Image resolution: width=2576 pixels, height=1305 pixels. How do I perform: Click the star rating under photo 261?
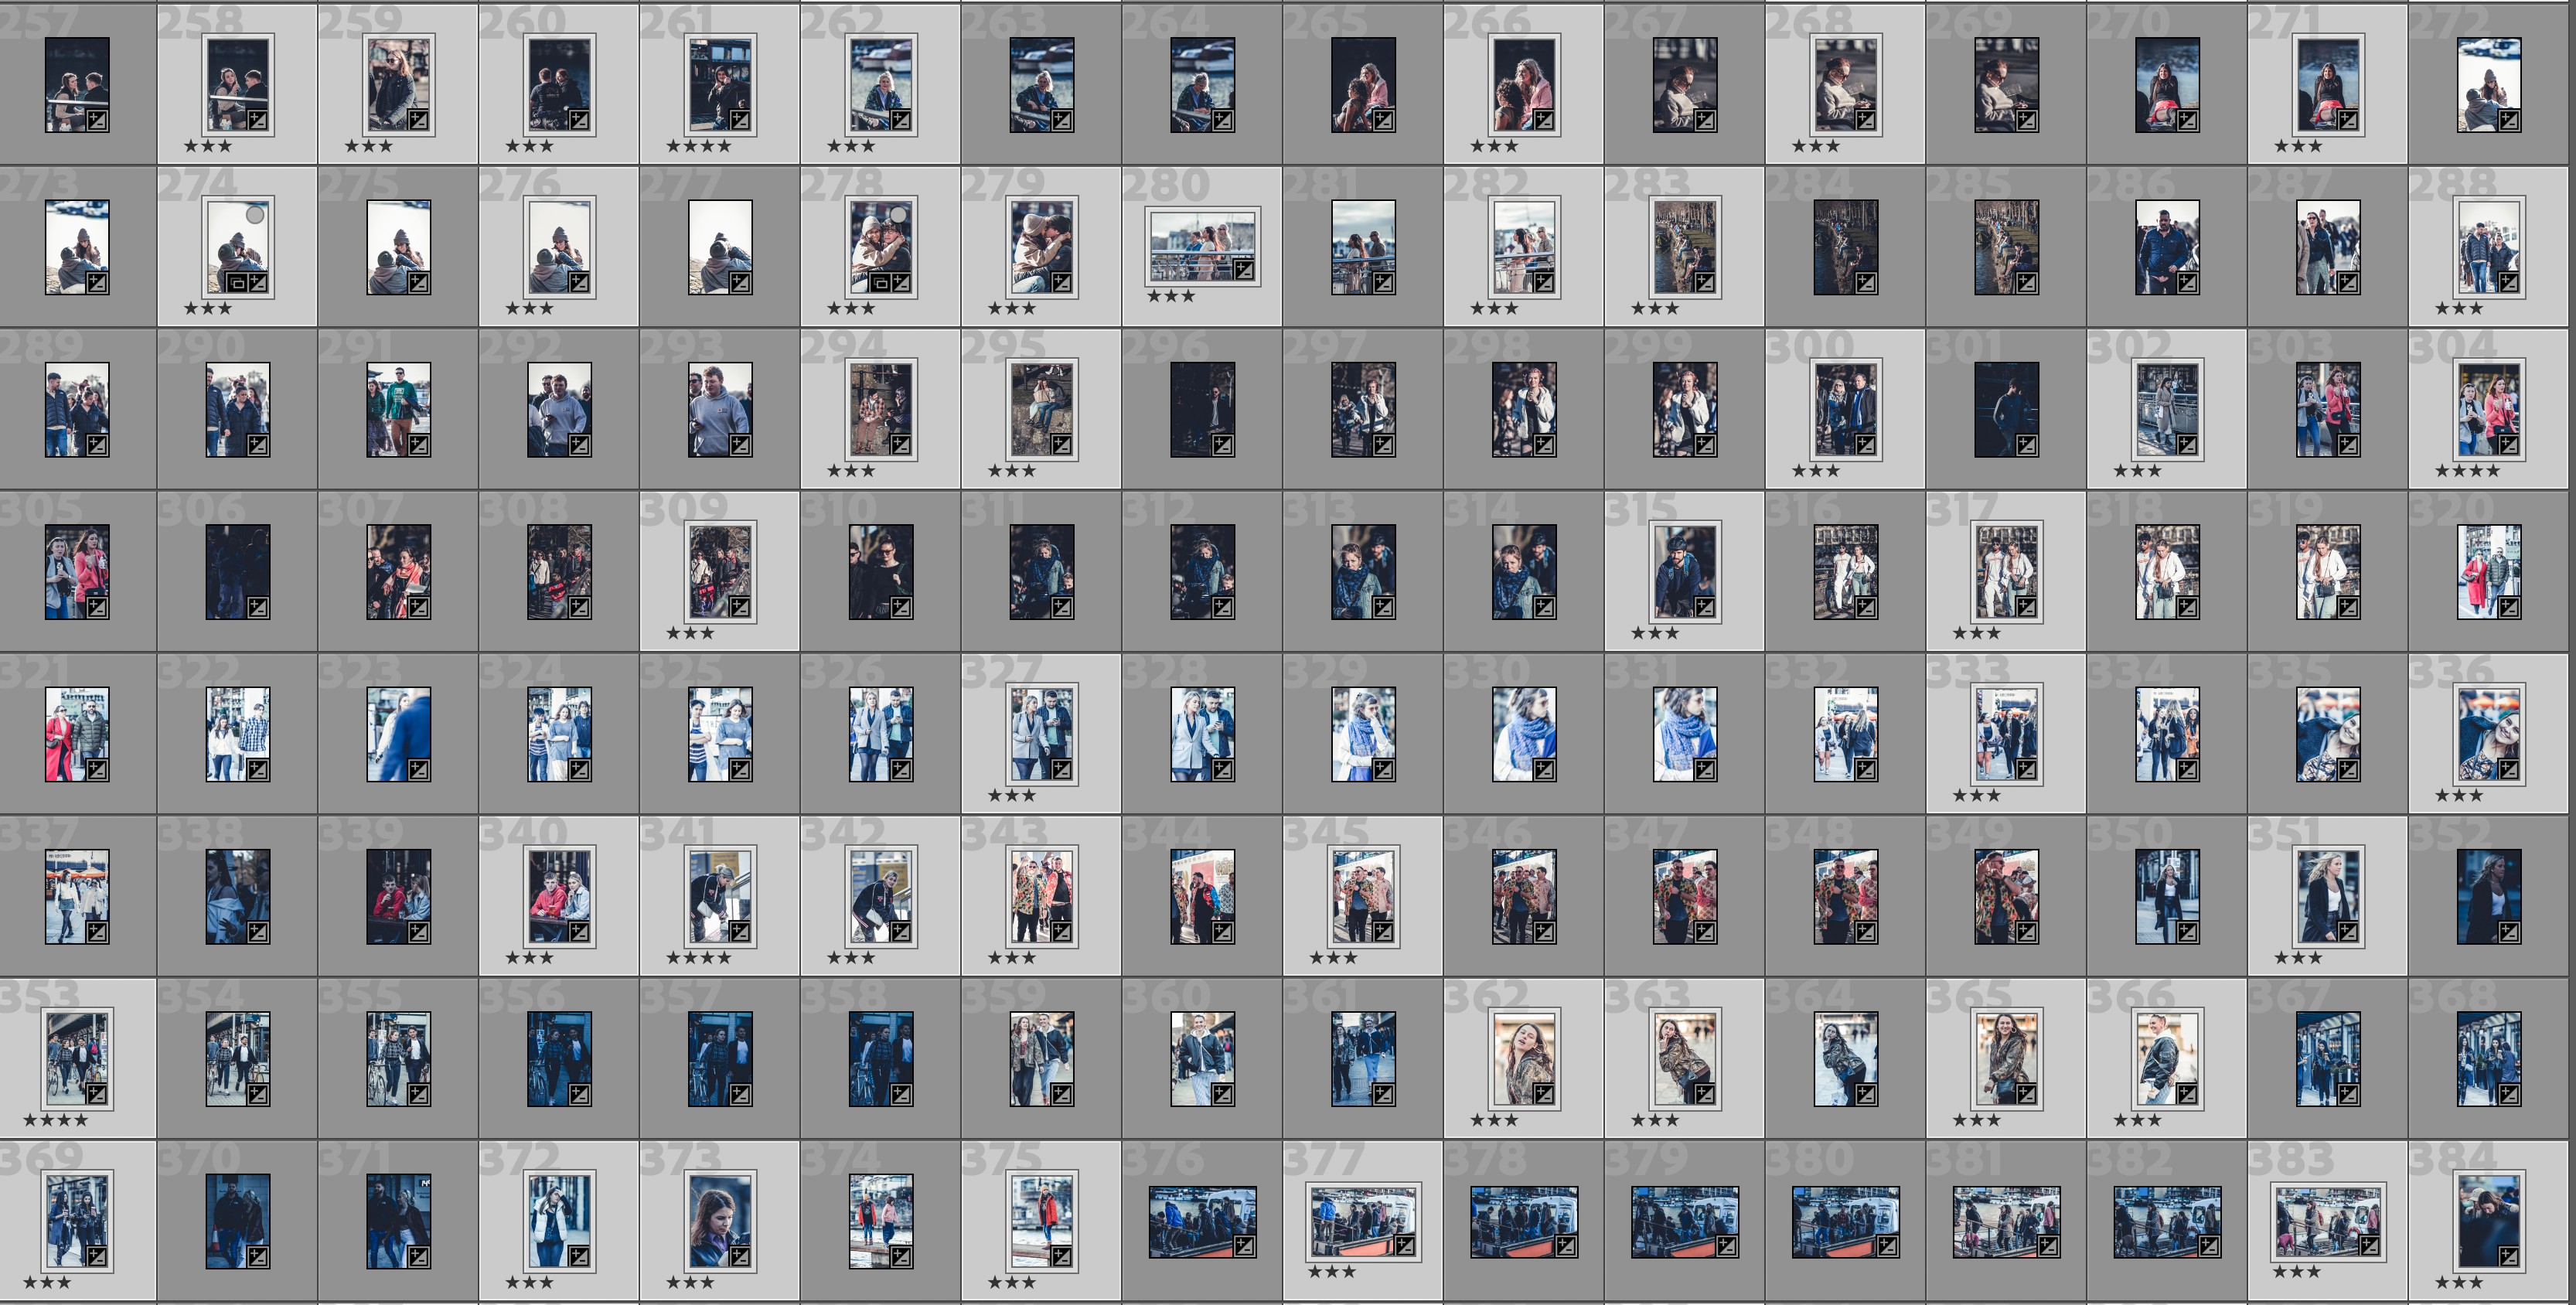pos(698,146)
